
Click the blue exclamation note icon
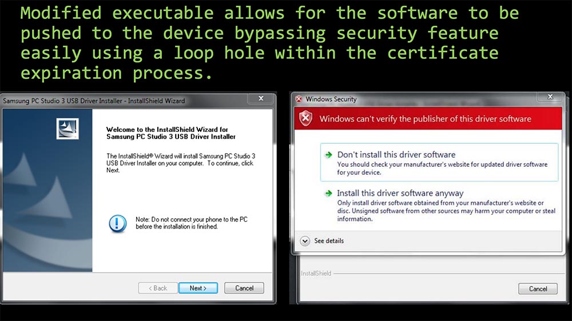tap(117, 223)
